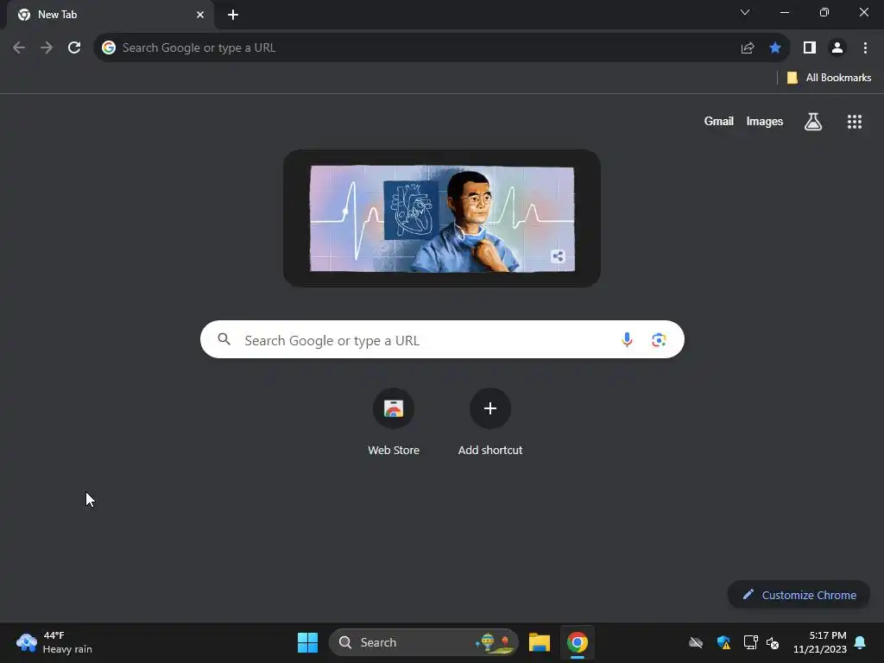The image size is (884, 663).
Task: Open Gmail link
Action: (718, 121)
